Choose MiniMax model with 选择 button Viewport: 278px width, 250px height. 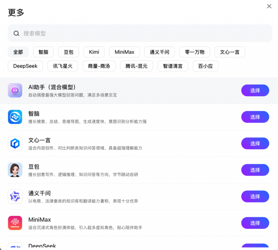pos(255,223)
